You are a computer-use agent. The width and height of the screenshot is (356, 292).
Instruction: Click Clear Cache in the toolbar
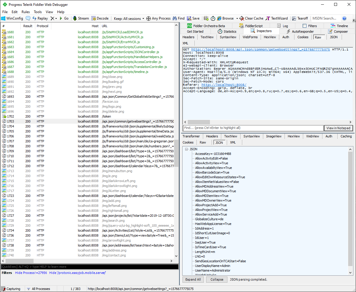click(x=251, y=18)
